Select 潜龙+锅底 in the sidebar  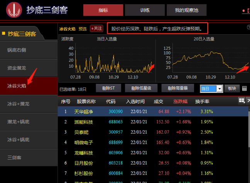[x=29, y=122]
